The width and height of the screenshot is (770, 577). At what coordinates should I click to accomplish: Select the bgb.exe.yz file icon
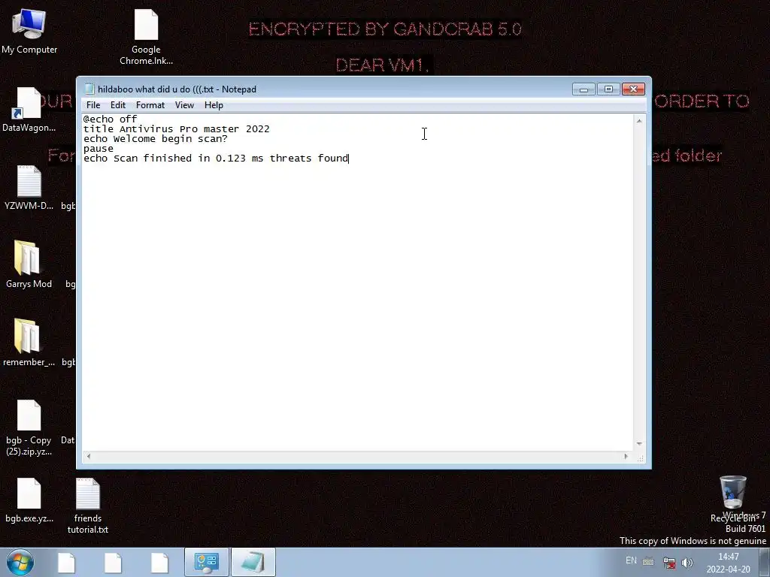coord(29,500)
